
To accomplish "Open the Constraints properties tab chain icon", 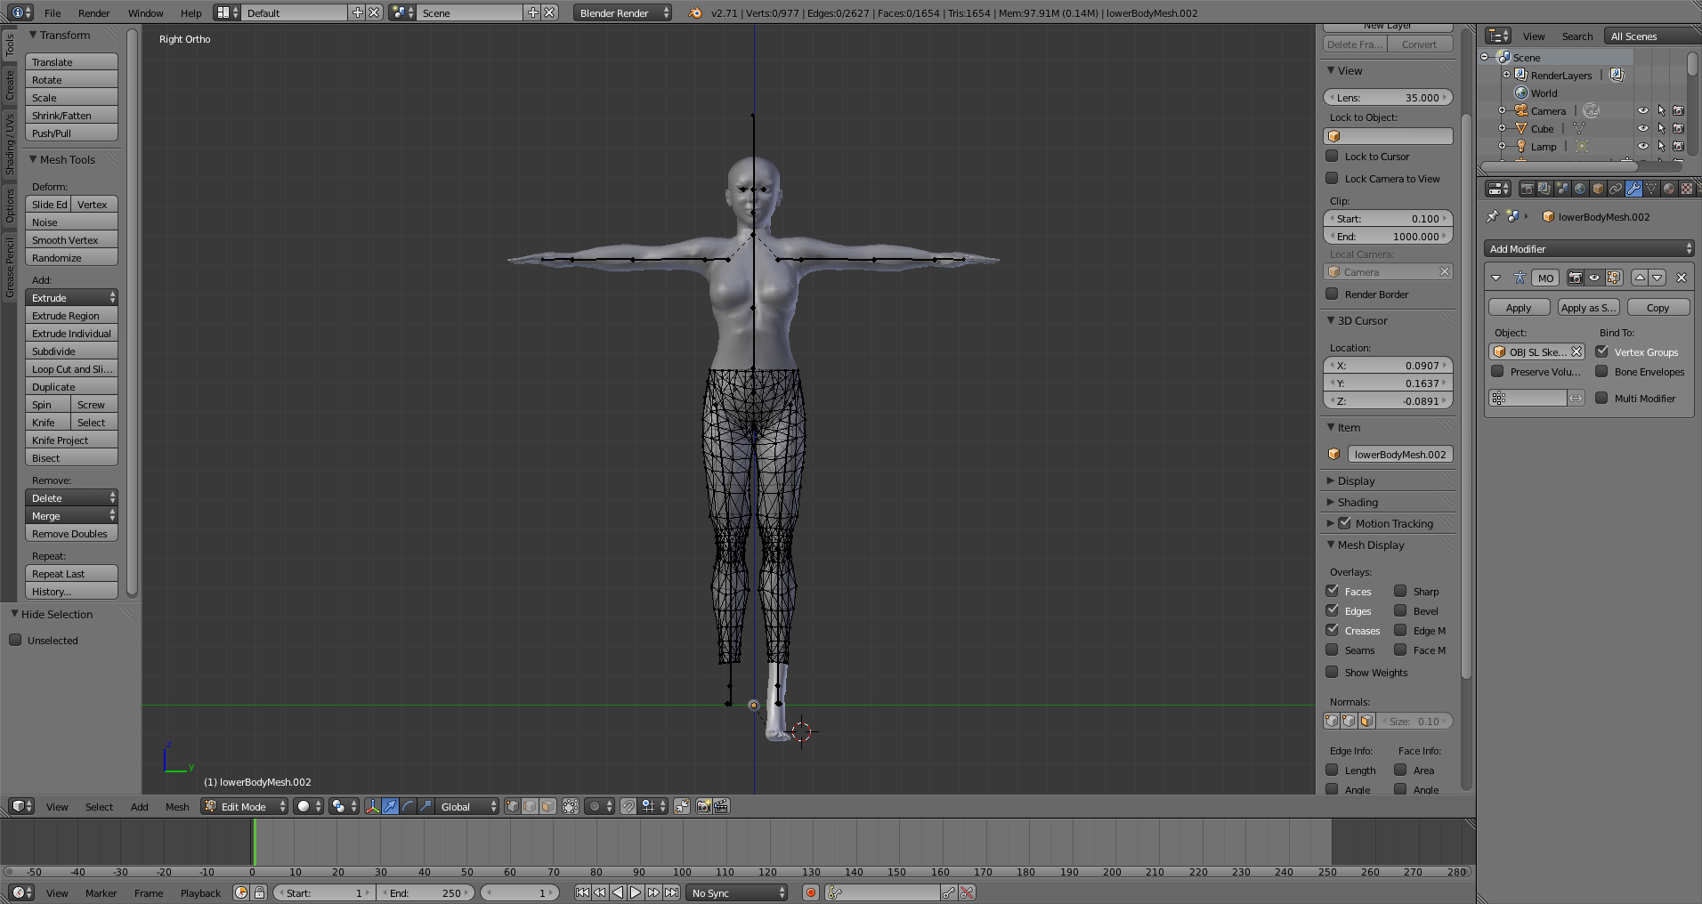I will (1616, 189).
